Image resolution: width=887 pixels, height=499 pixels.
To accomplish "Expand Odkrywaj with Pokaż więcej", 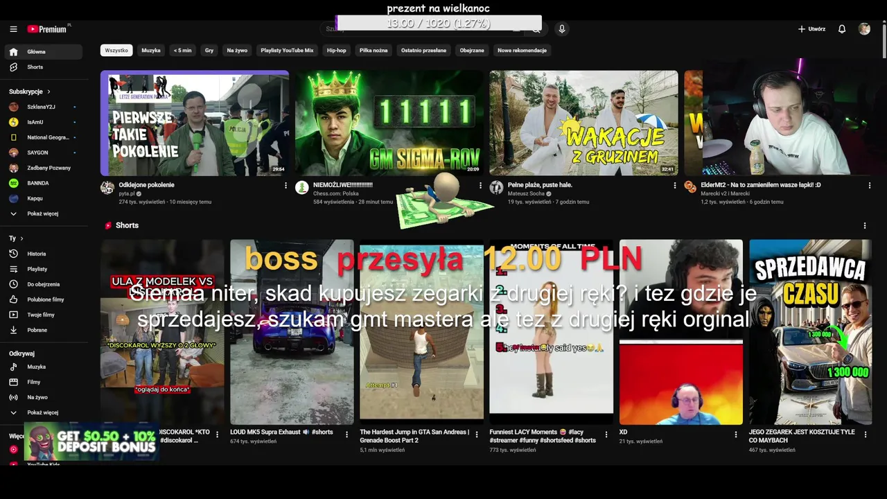I will click(x=44, y=412).
